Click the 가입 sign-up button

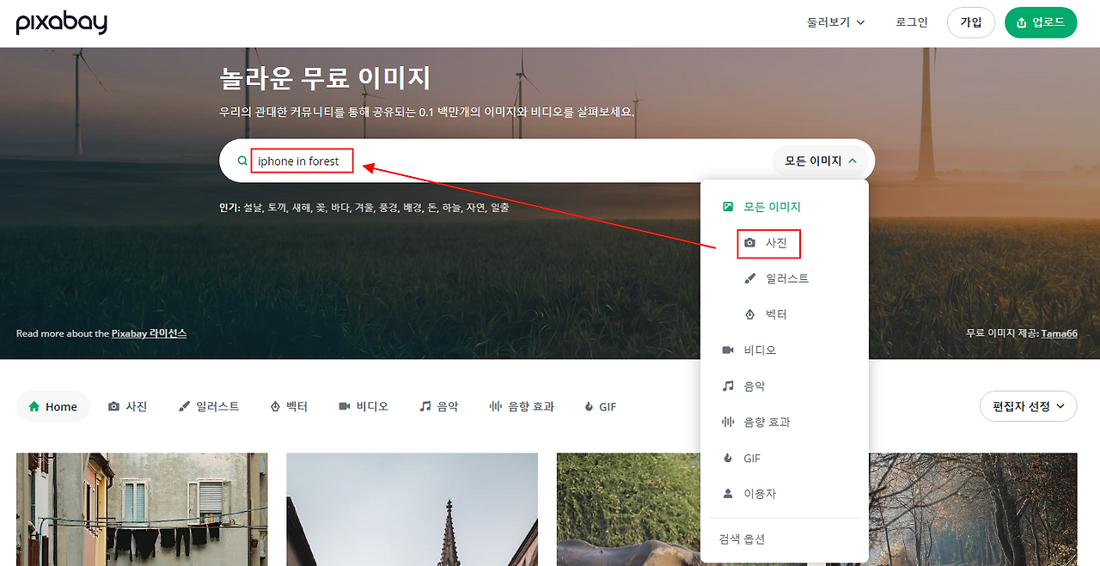971,22
